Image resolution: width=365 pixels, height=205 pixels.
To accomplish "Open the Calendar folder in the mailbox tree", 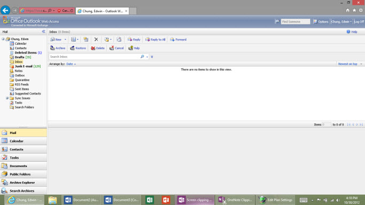I will pos(18,43).
